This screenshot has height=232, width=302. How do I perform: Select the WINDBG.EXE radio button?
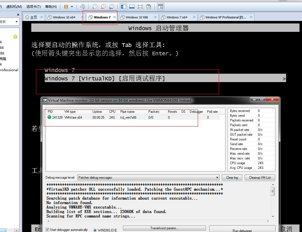point(95,230)
